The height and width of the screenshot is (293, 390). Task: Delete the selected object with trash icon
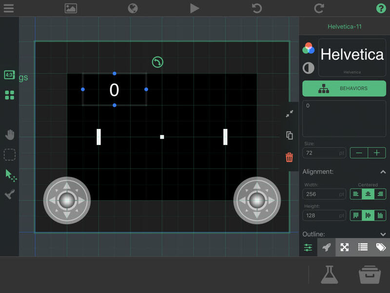[x=289, y=157]
